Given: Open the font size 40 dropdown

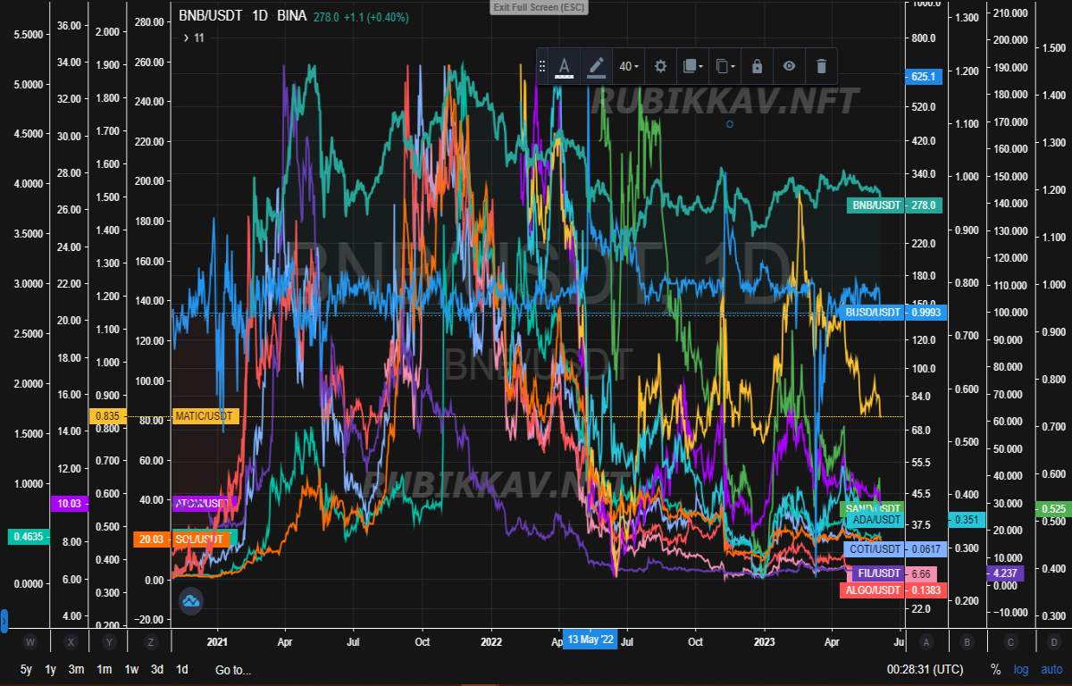Looking at the screenshot, I should [x=630, y=66].
